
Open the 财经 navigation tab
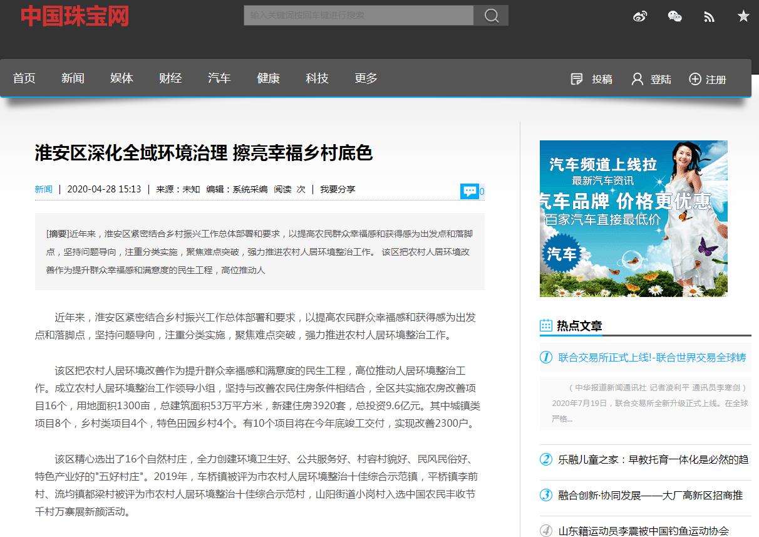(x=170, y=78)
